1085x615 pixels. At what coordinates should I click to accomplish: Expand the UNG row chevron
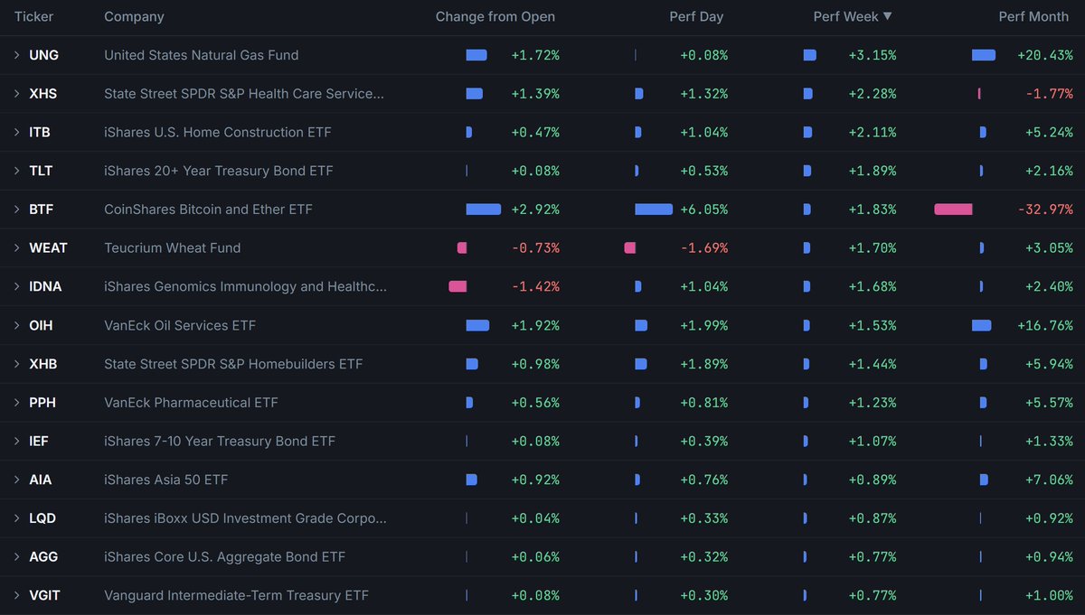click(16, 55)
